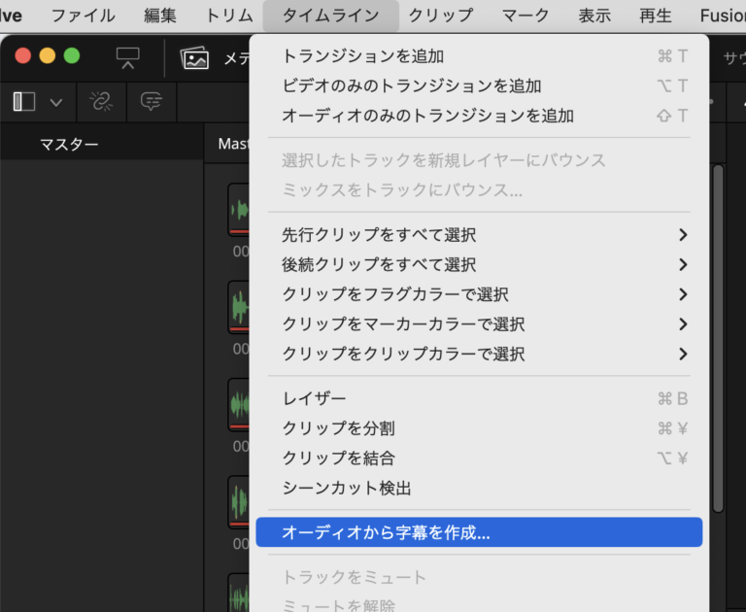Click オーディオから字幕を作成...
The image size is (746, 612).
pos(479,532)
